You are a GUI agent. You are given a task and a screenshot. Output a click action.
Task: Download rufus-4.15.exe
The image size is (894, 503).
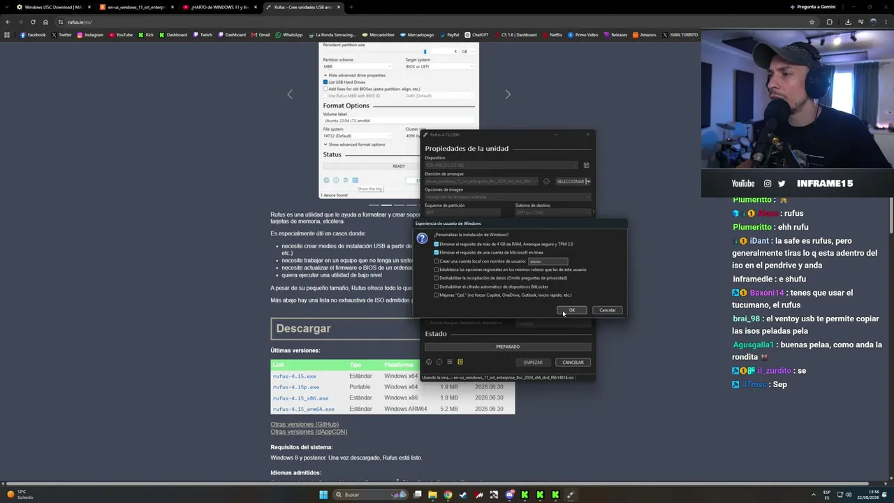pos(294,376)
